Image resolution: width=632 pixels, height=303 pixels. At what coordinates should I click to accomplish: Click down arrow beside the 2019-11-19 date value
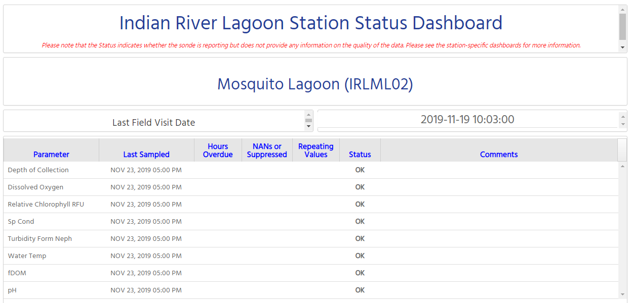coord(622,125)
